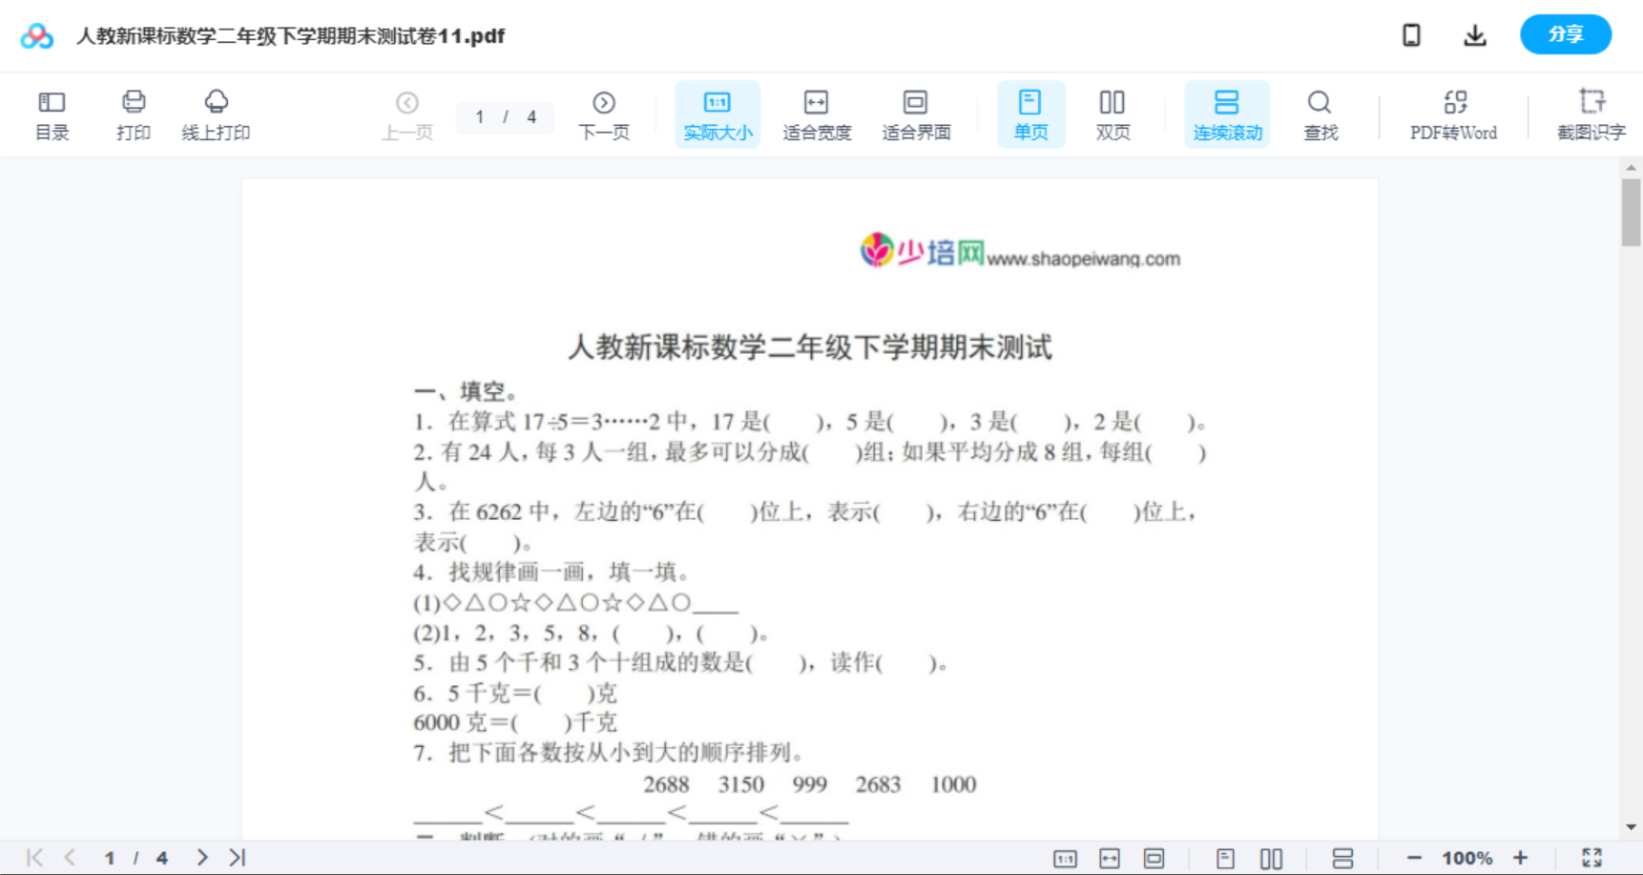Image resolution: width=1643 pixels, height=875 pixels.
Task: Open the 目录 (table of contents) panel
Action: coord(52,114)
